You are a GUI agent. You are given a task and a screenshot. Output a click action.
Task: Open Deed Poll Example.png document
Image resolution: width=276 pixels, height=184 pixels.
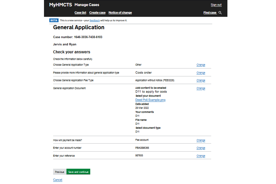[150, 100]
